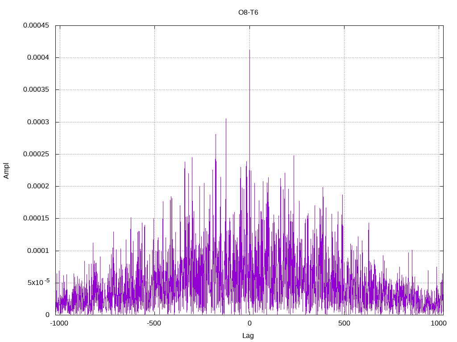Image resolution: width=457 pixels, height=342 pixels.
Task: Click the plot title O8-T6
Action: (x=248, y=12)
